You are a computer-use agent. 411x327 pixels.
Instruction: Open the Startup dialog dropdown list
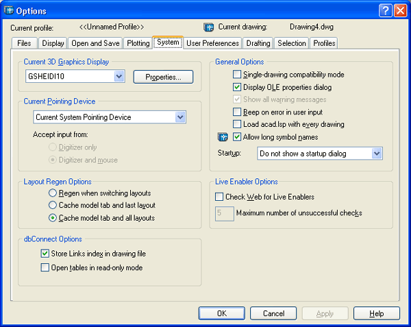[x=377, y=154]
